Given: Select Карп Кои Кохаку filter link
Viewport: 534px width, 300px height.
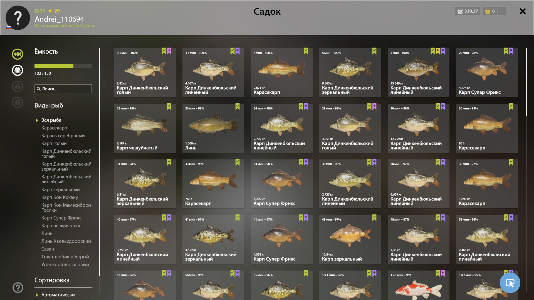Looking at the screenshot, I should click(60, 197).
